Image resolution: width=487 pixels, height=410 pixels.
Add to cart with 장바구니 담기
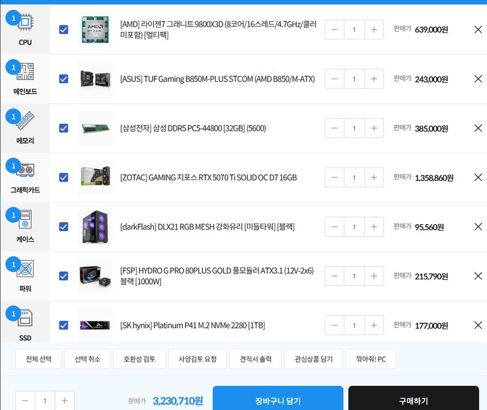click(278, 400)
